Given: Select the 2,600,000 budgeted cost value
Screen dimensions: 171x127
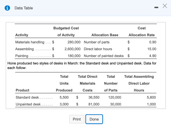Looking at the screenshot, I should coord(72,49).
